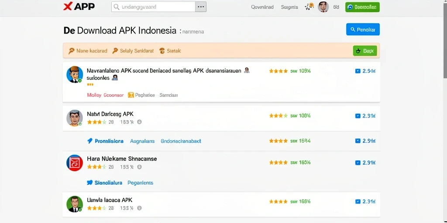The image size is (447, 223).
Task: Click star rating at 'sw 109%'
Action: tap(278, 71)
